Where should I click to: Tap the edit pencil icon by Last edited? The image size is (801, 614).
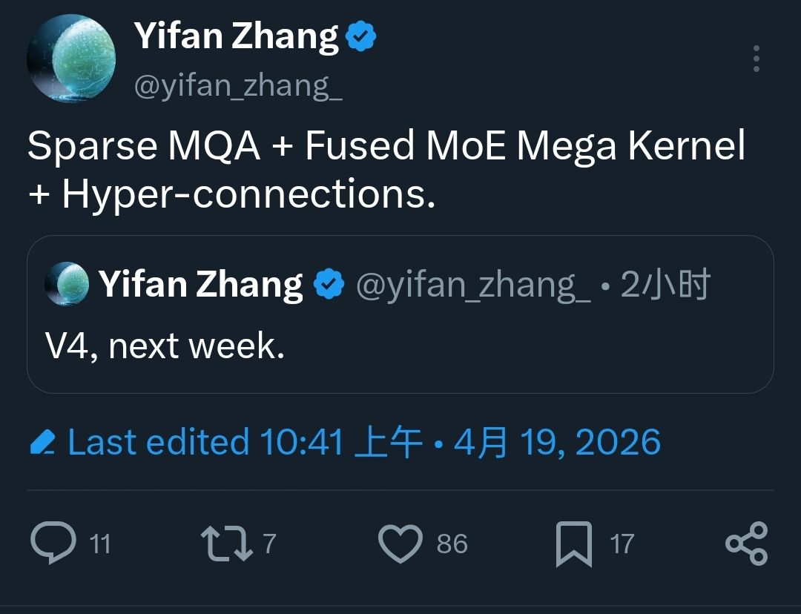pyautogui.click(x=44, y=443)
